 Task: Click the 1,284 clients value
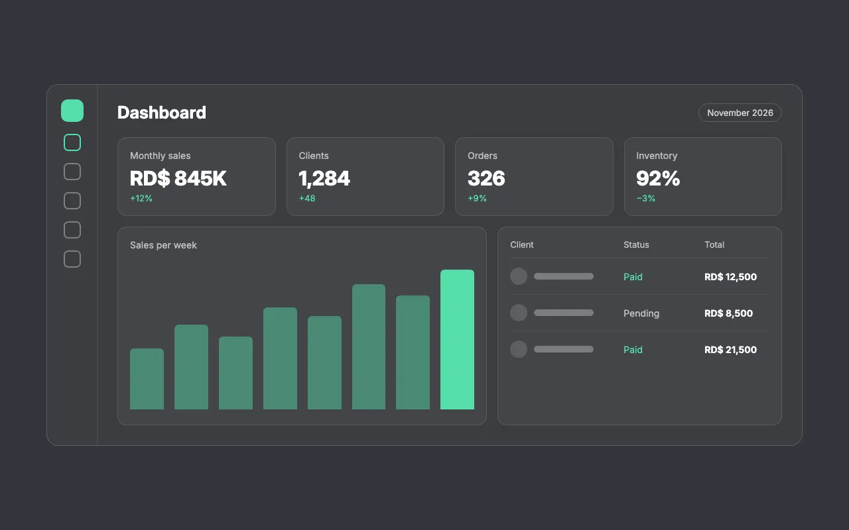click(x=324, y=178)
